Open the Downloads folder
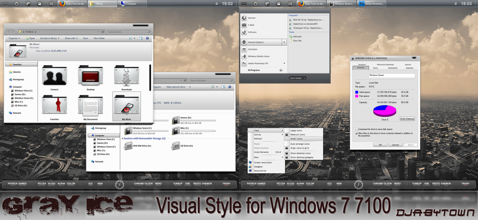Image resolution: width=478 pixels, height=220 pixels. click(x=127, y=78)
